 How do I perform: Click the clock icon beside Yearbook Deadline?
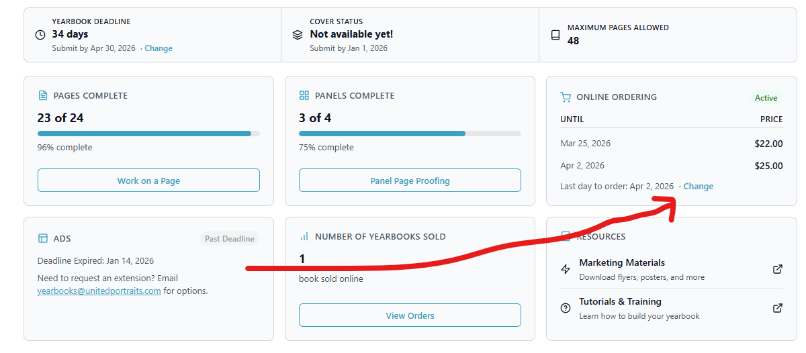[40, 35]
